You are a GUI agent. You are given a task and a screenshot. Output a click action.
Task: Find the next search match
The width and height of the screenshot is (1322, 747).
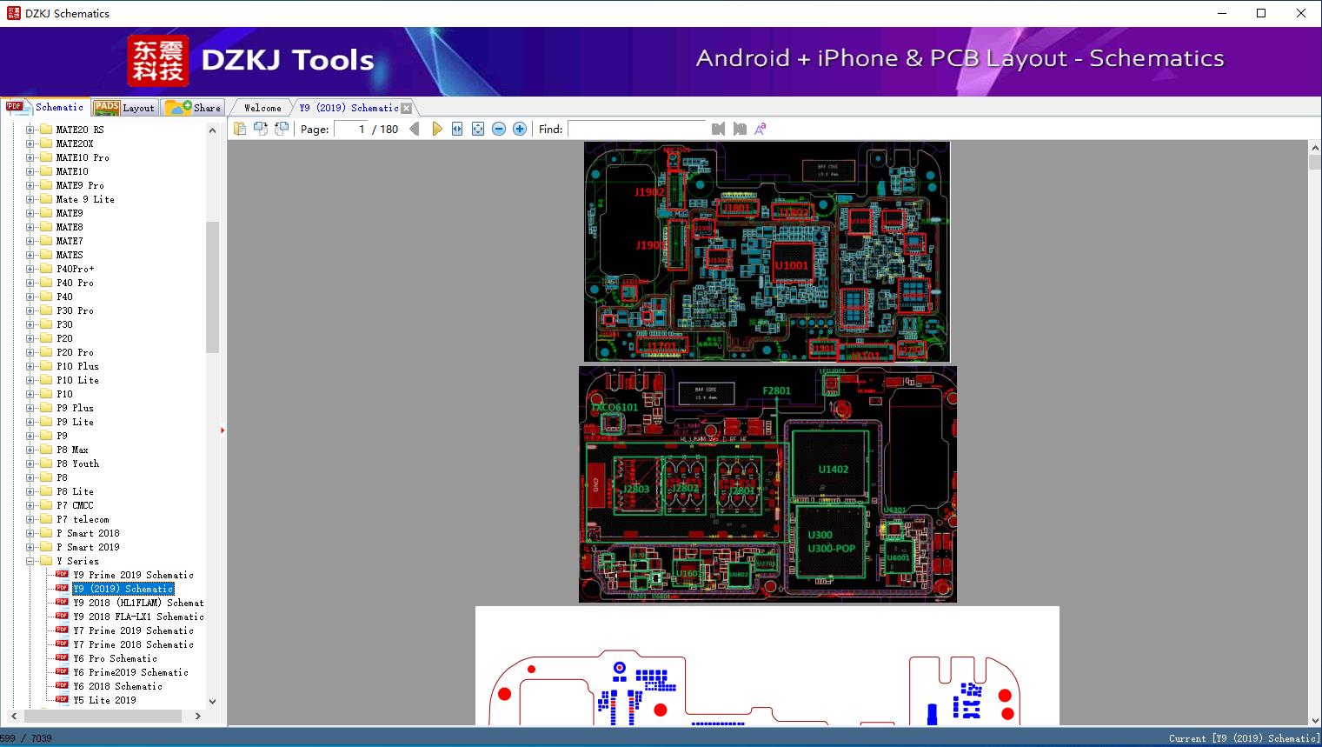(x=740, y=129)
